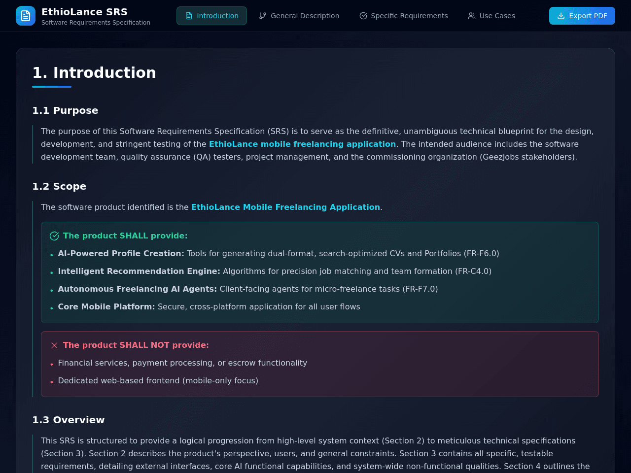Open the Introduction tab

pos(211,16)
